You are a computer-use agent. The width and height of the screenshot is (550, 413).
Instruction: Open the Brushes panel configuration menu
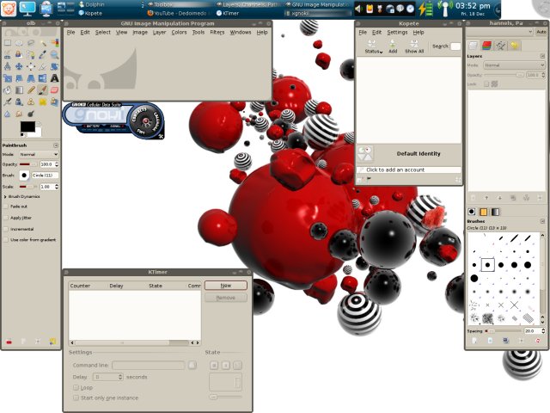pyautogui.click(x=542, y=221)
